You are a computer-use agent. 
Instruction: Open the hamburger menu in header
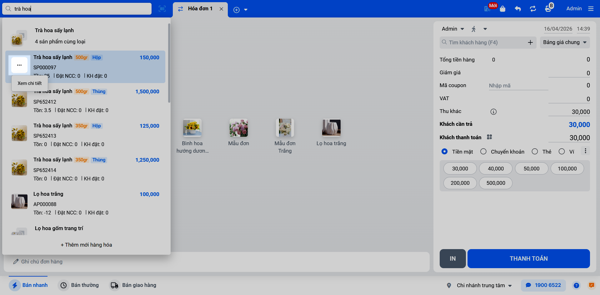(x=591, y=9)
